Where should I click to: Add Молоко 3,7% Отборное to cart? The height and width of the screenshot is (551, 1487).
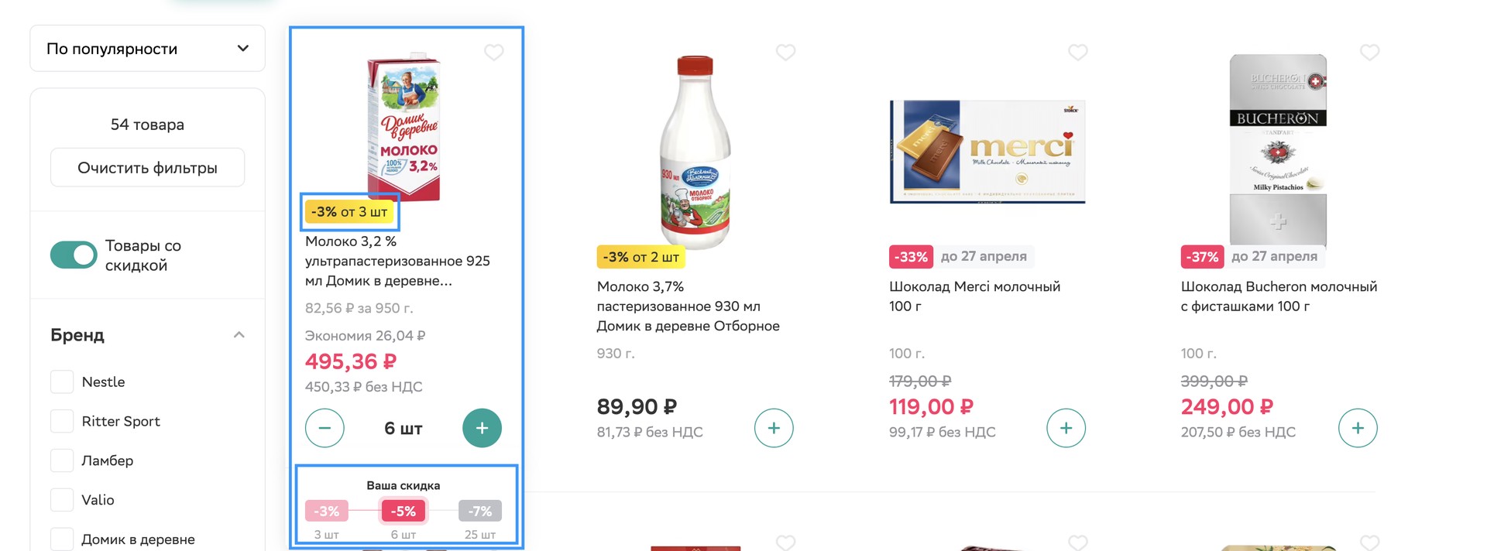774,428
